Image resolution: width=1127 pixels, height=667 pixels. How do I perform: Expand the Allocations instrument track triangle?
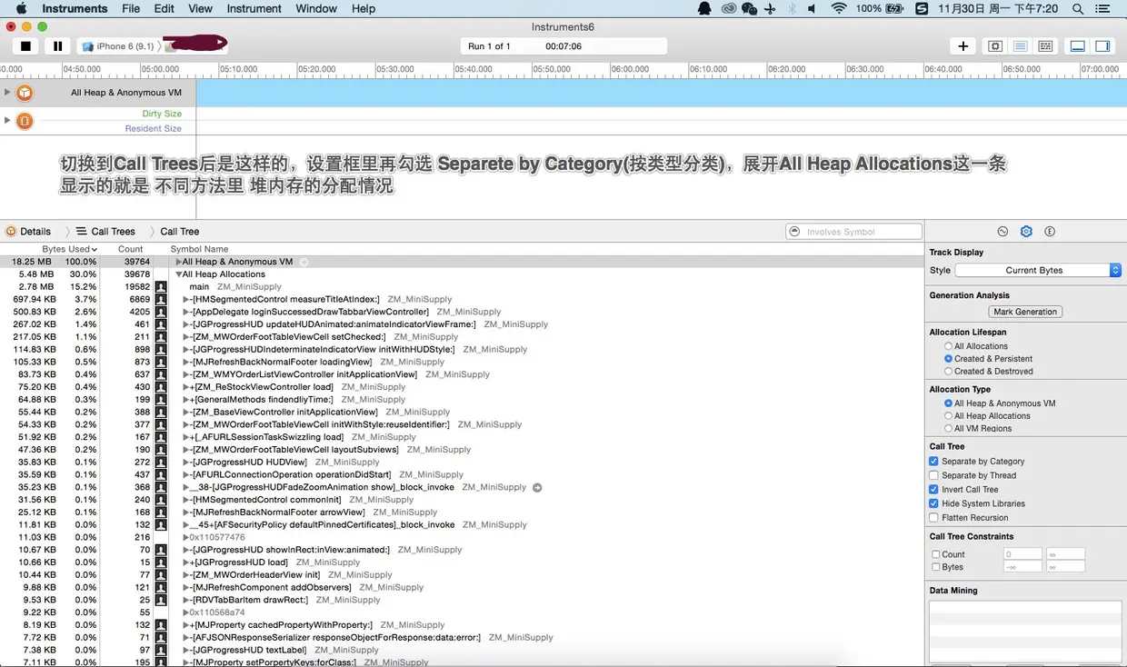7,92
